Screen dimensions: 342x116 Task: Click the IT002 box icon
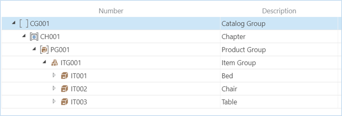[x=64, y=89]
